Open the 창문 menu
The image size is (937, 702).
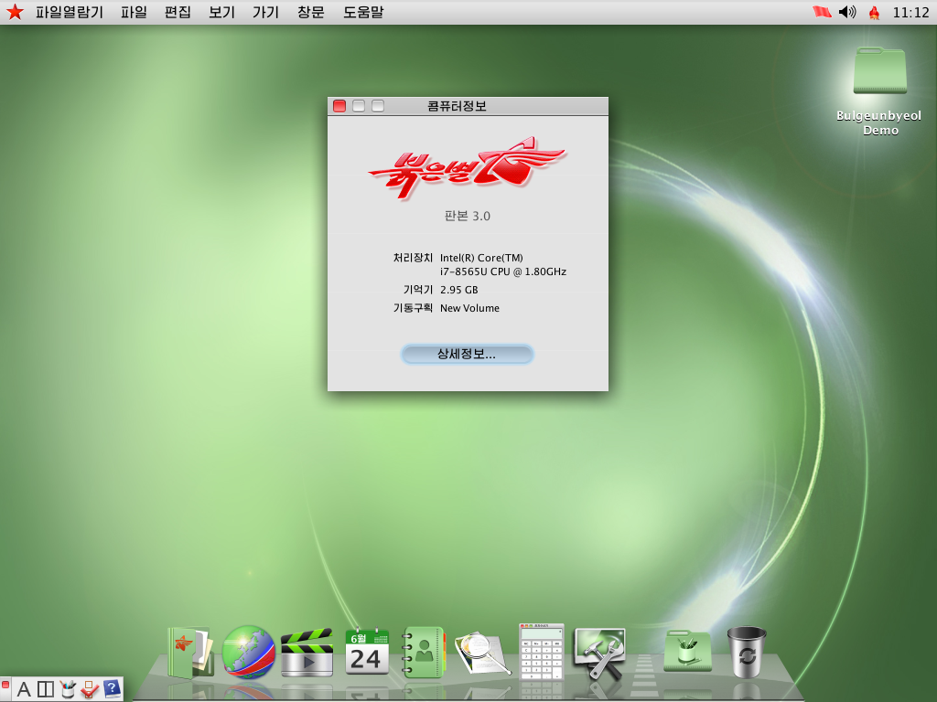point(311,12)
